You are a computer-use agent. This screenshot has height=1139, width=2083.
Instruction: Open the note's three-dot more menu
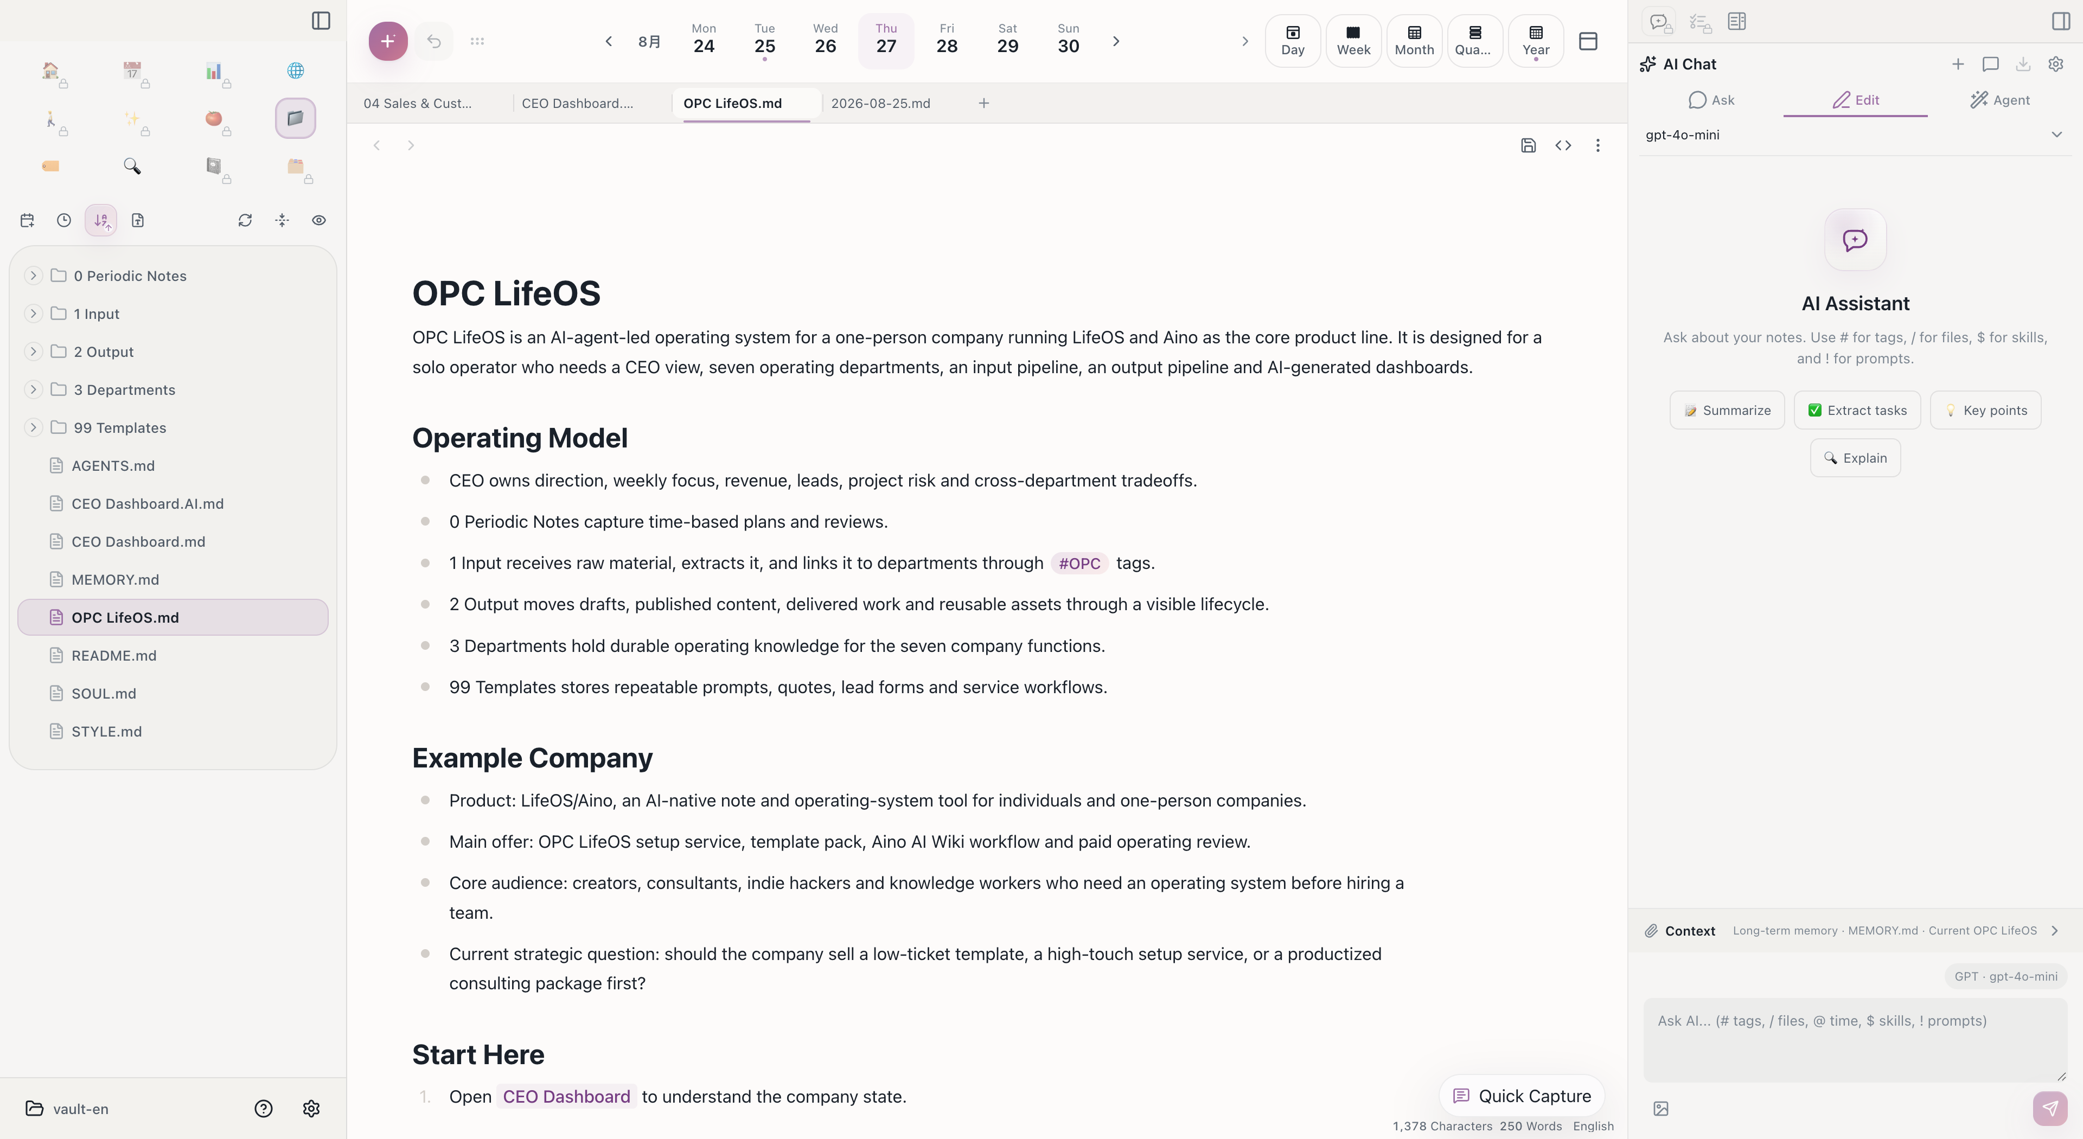[1598, 145]
